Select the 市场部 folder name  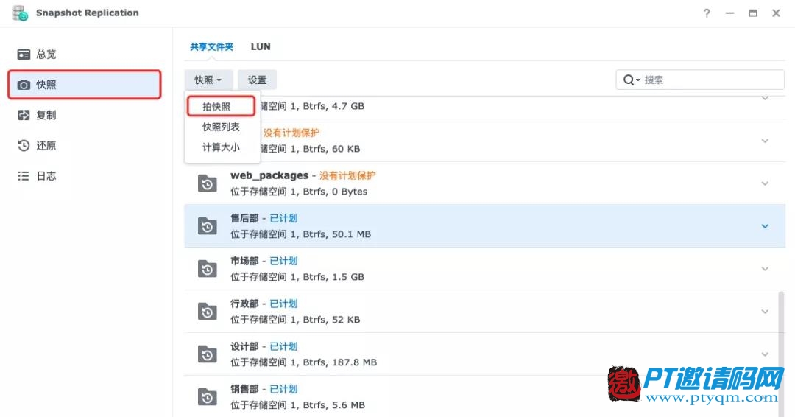(x=244, y=261)
